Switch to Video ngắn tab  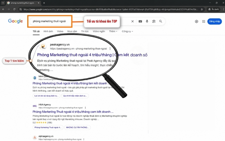(99, 31)
